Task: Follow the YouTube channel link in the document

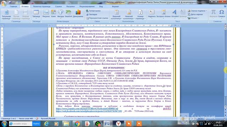Action: 87,109
